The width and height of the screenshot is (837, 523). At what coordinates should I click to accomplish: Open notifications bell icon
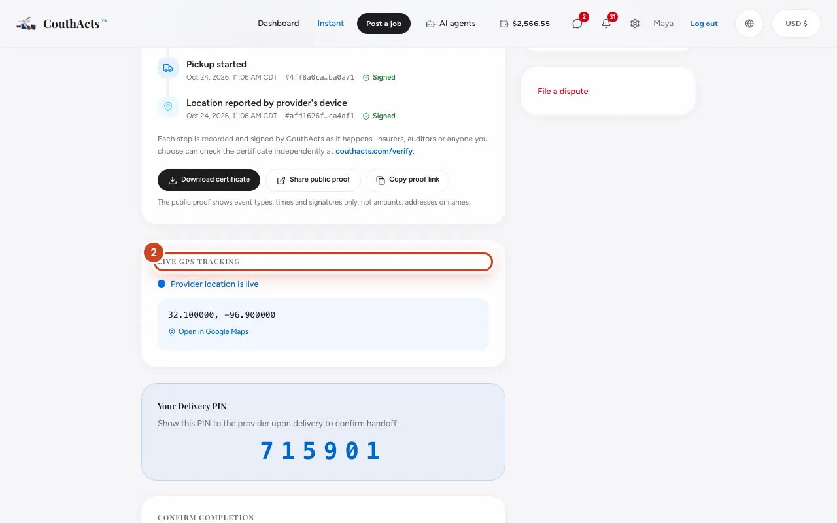click(606, 24)
